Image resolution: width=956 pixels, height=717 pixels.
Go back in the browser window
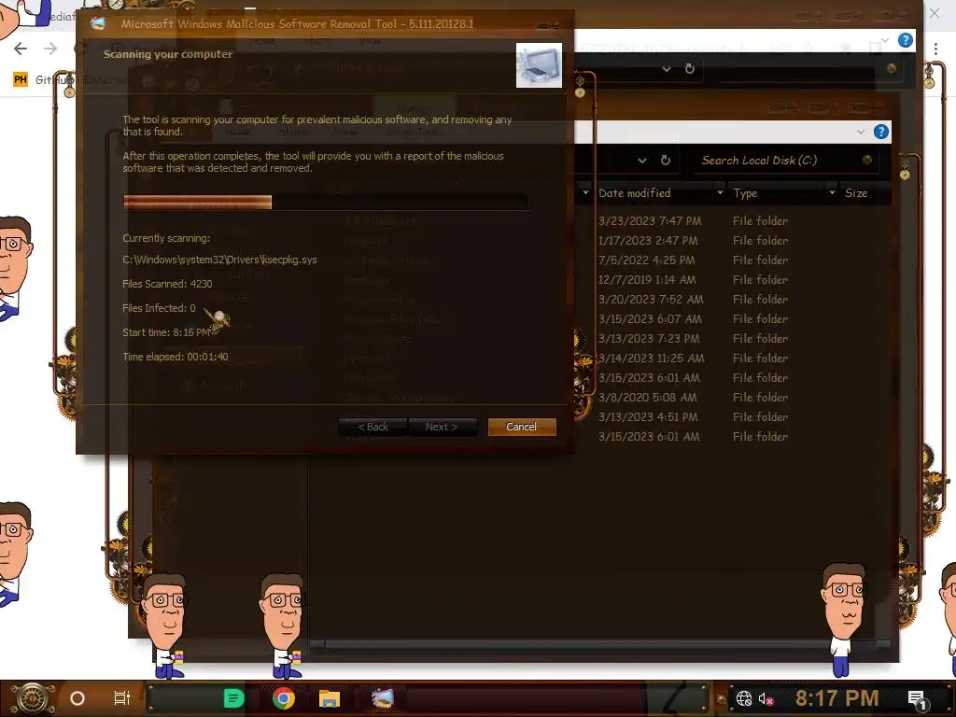21,49
